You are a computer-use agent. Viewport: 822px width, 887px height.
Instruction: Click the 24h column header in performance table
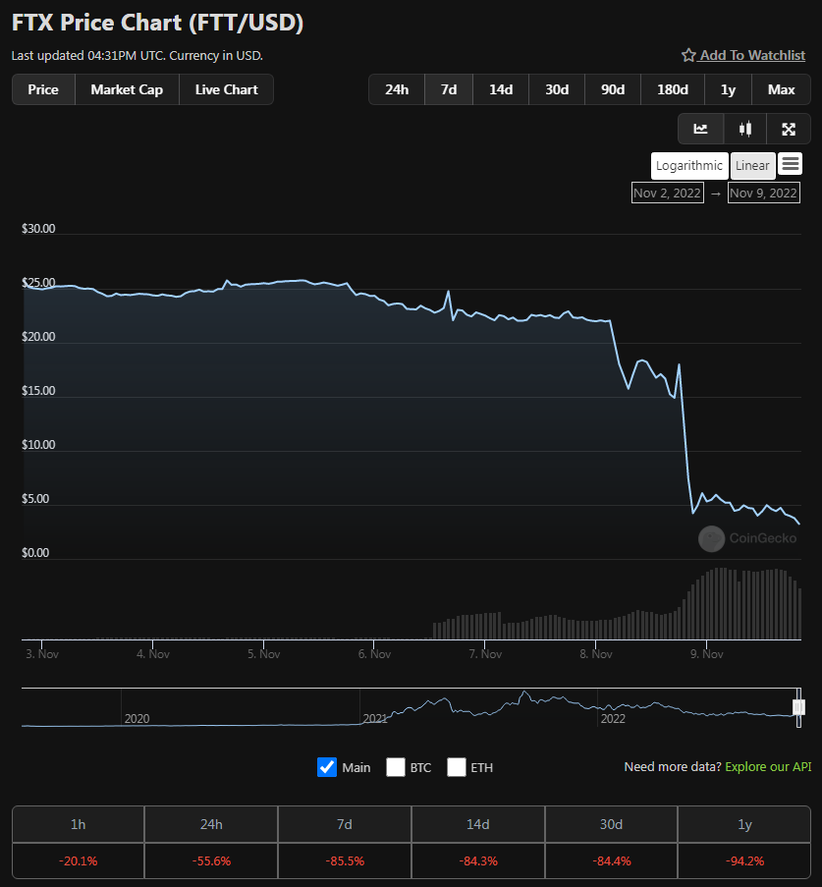point(211,824)
